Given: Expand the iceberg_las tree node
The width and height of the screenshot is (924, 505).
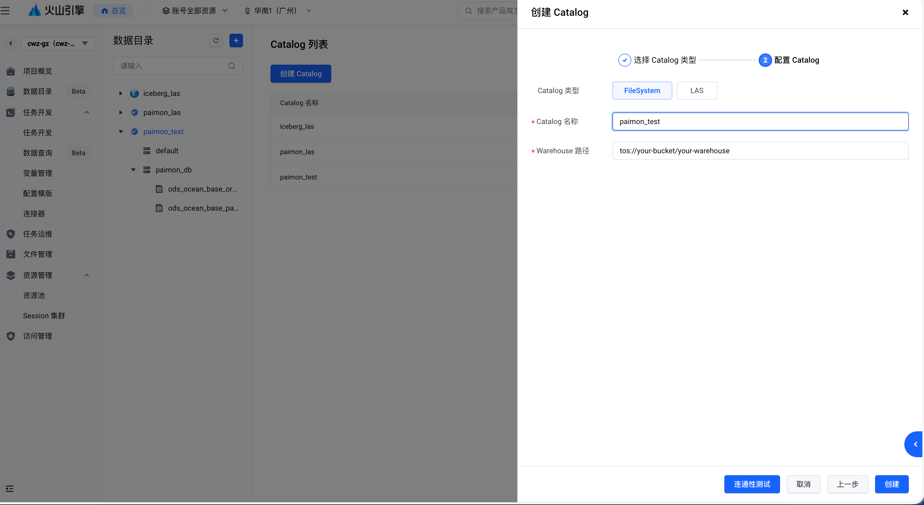Looking at the screenshot, I should (121, 93).
